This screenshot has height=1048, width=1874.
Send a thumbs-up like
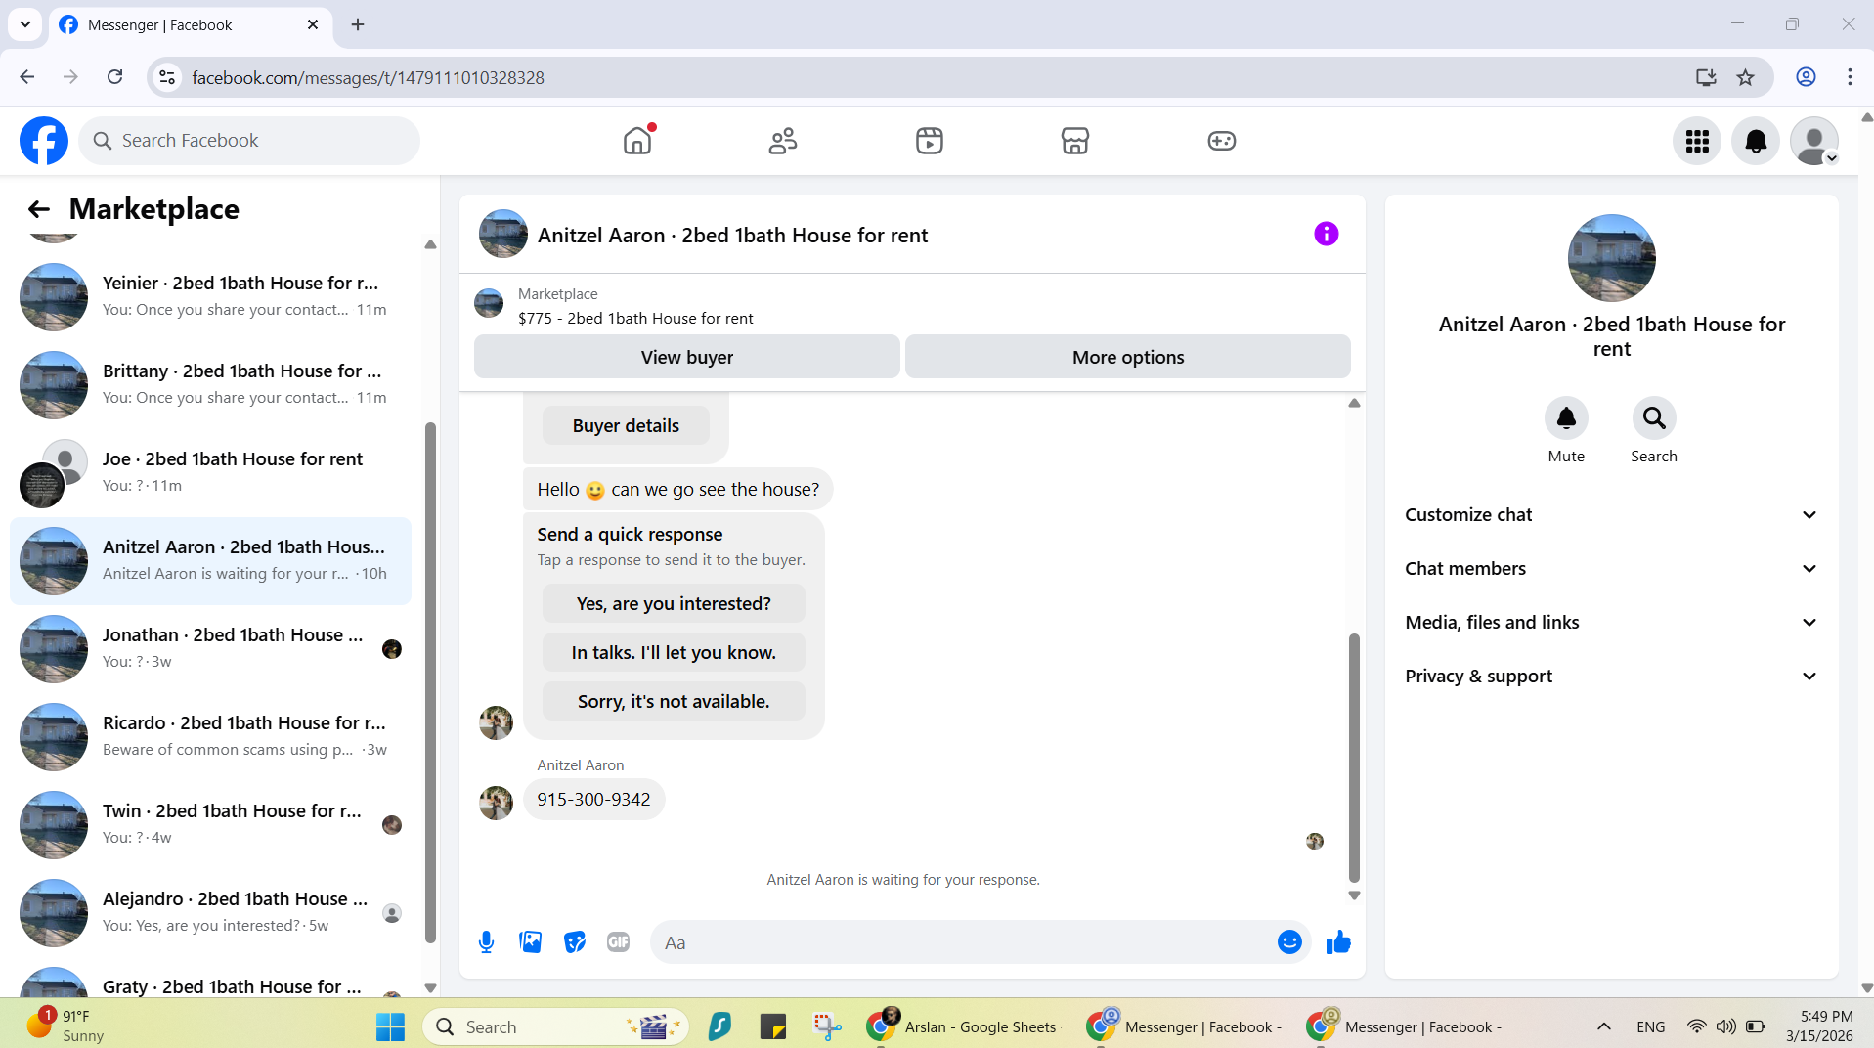(x=1338, y=942)
